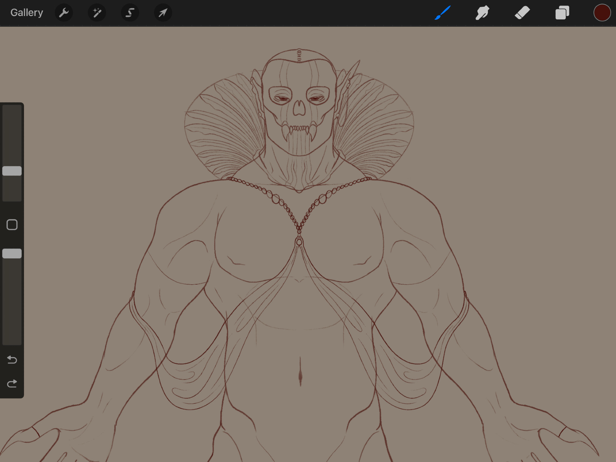Undo the last stroke
The image size is (616, 462).
click(x=12, y=359)
